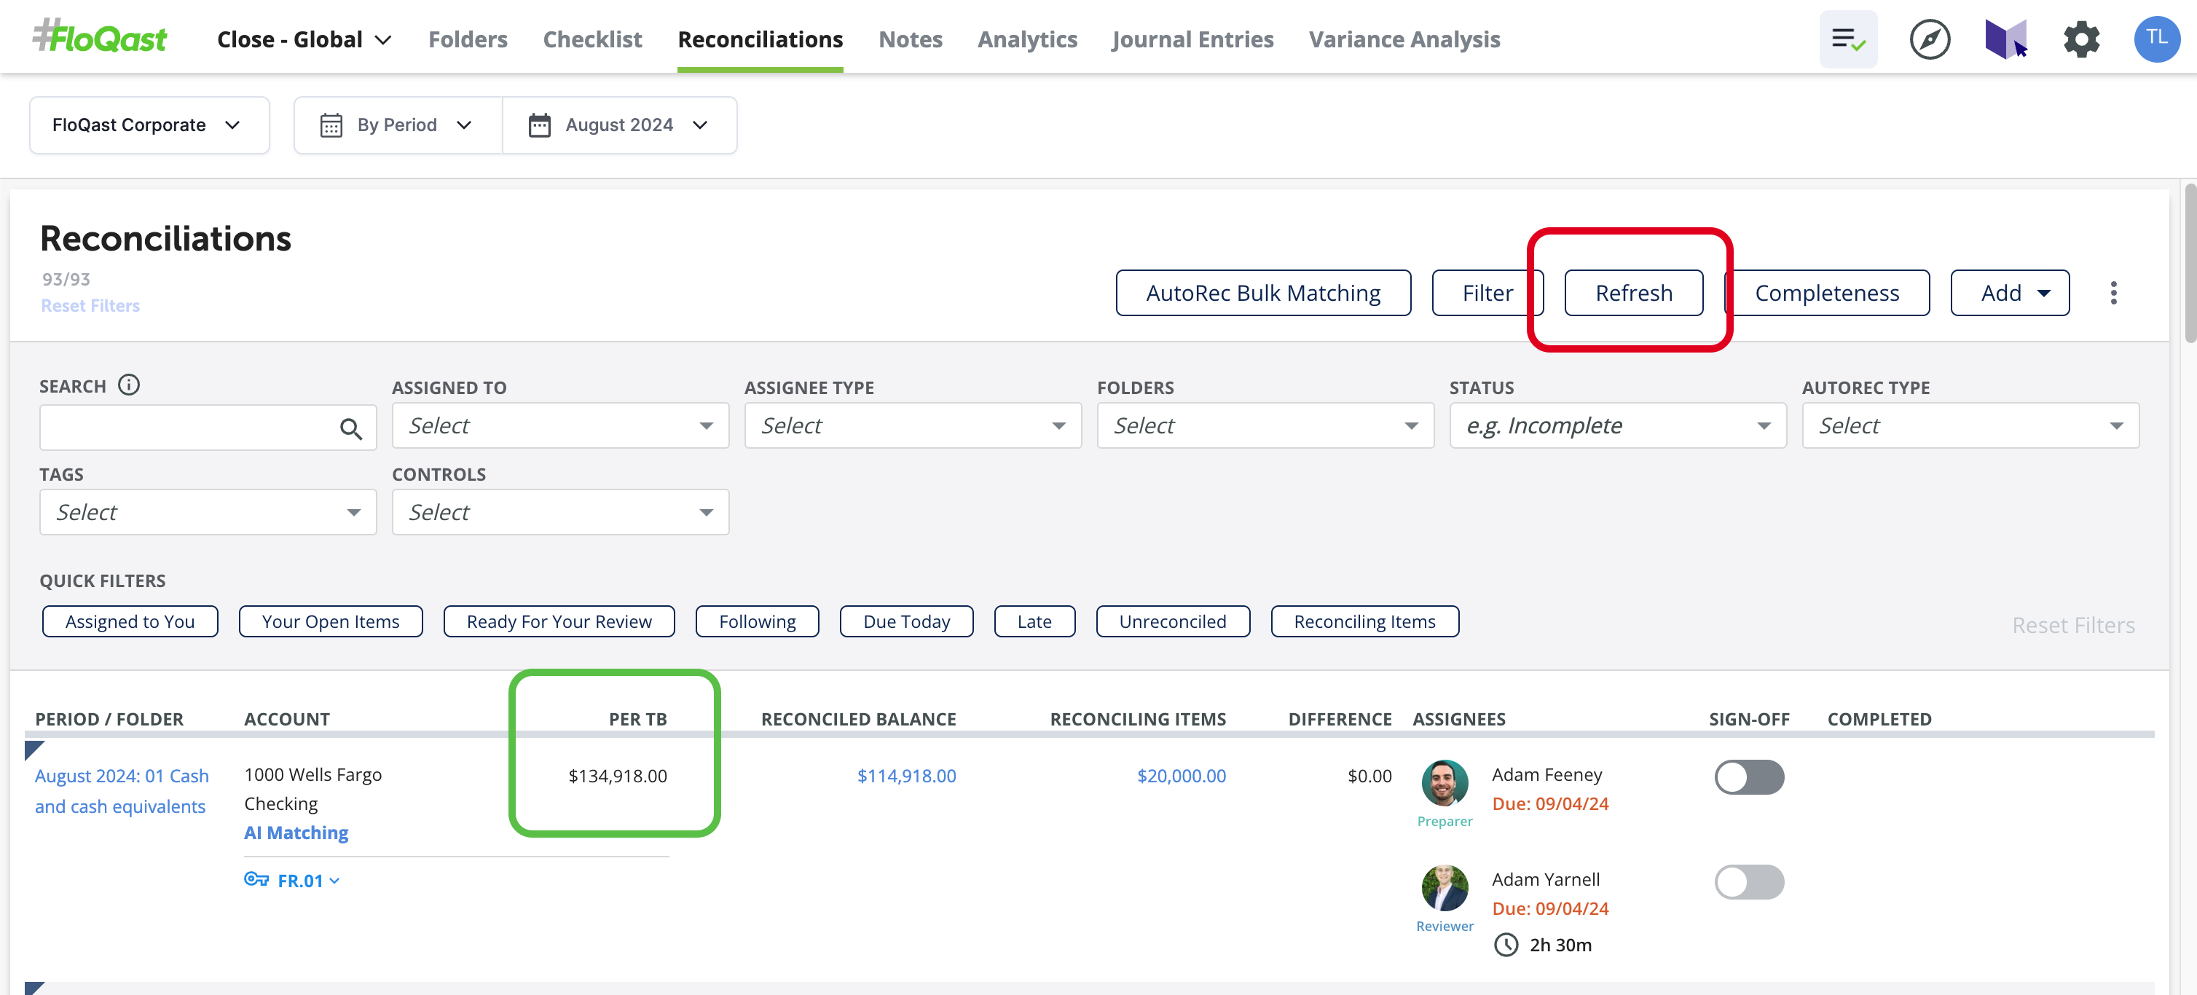Click Reset Filters beside quick filters

click(x=2072, y=625)
